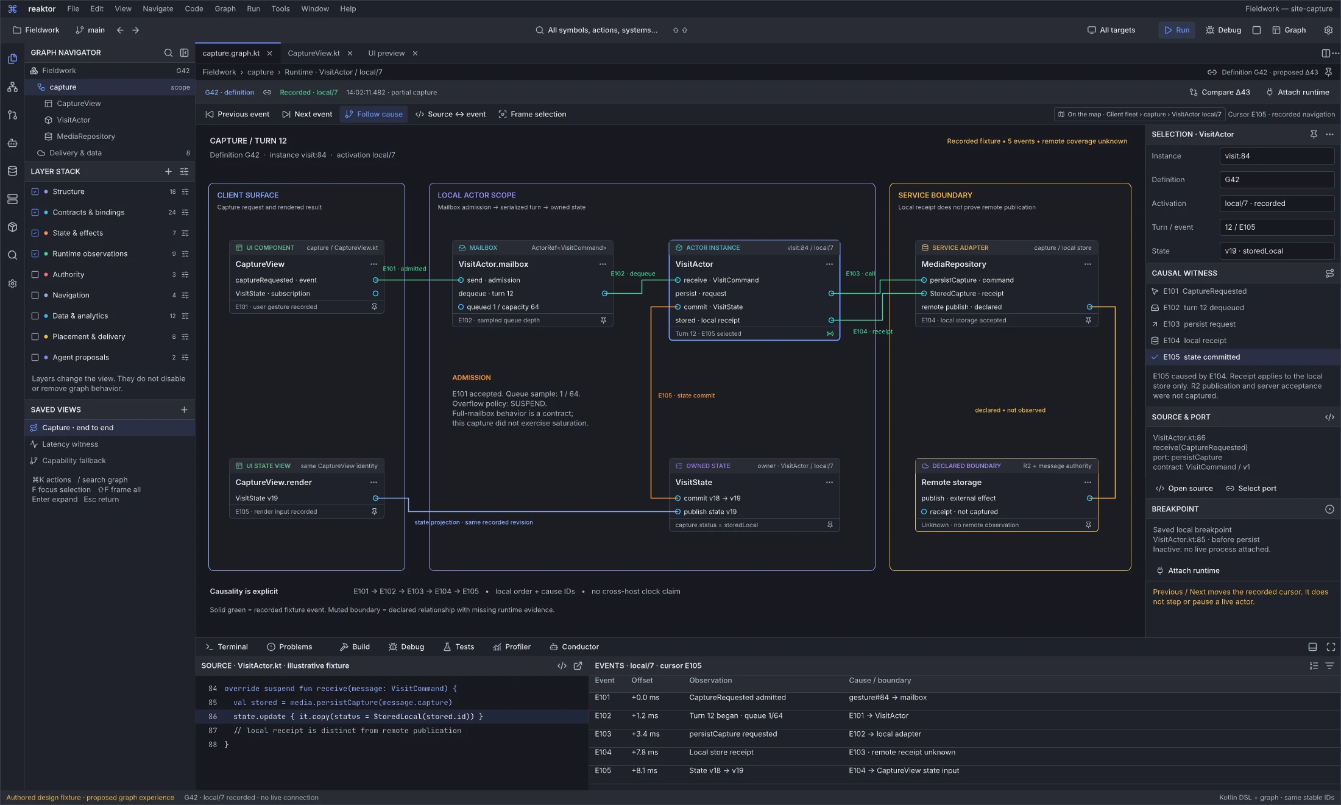Click the search icon in Graph Navigator header
Screen dimensions: 1341x805
tap(168, 52)
